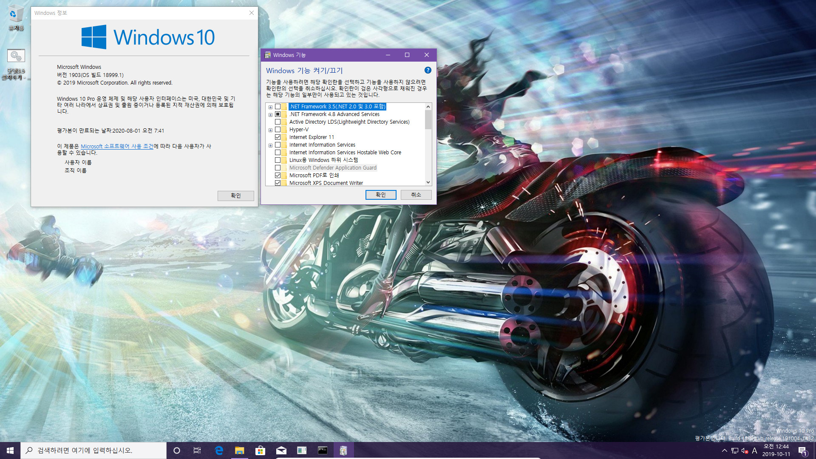
Task: Expand .NET Framework 4.8 Advanced Services node
Action: point(270,115)
